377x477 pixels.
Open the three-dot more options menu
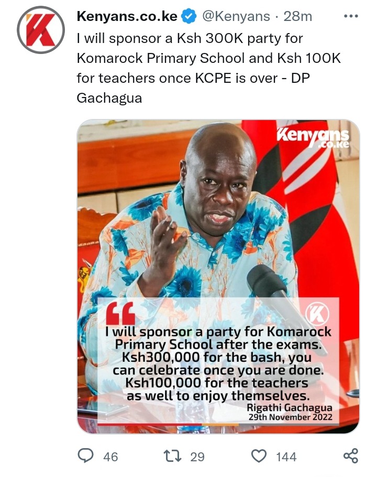point(351,16)
